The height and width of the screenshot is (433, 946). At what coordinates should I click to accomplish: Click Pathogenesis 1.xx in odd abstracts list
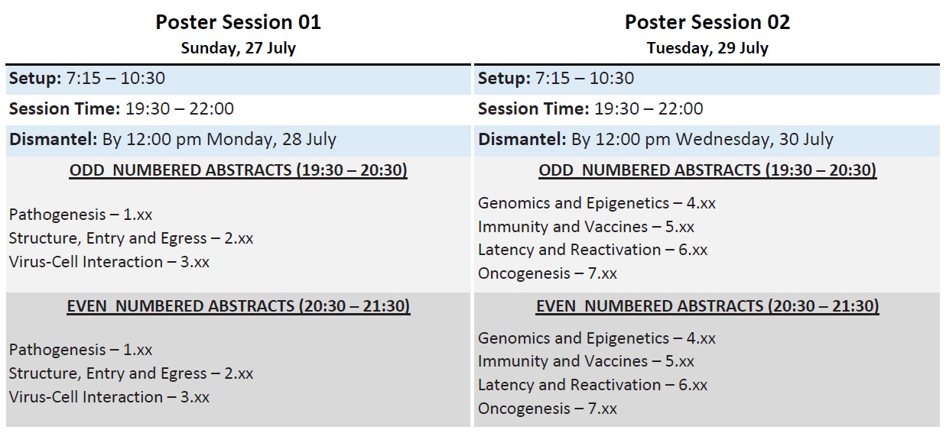(x=81, y=215)
